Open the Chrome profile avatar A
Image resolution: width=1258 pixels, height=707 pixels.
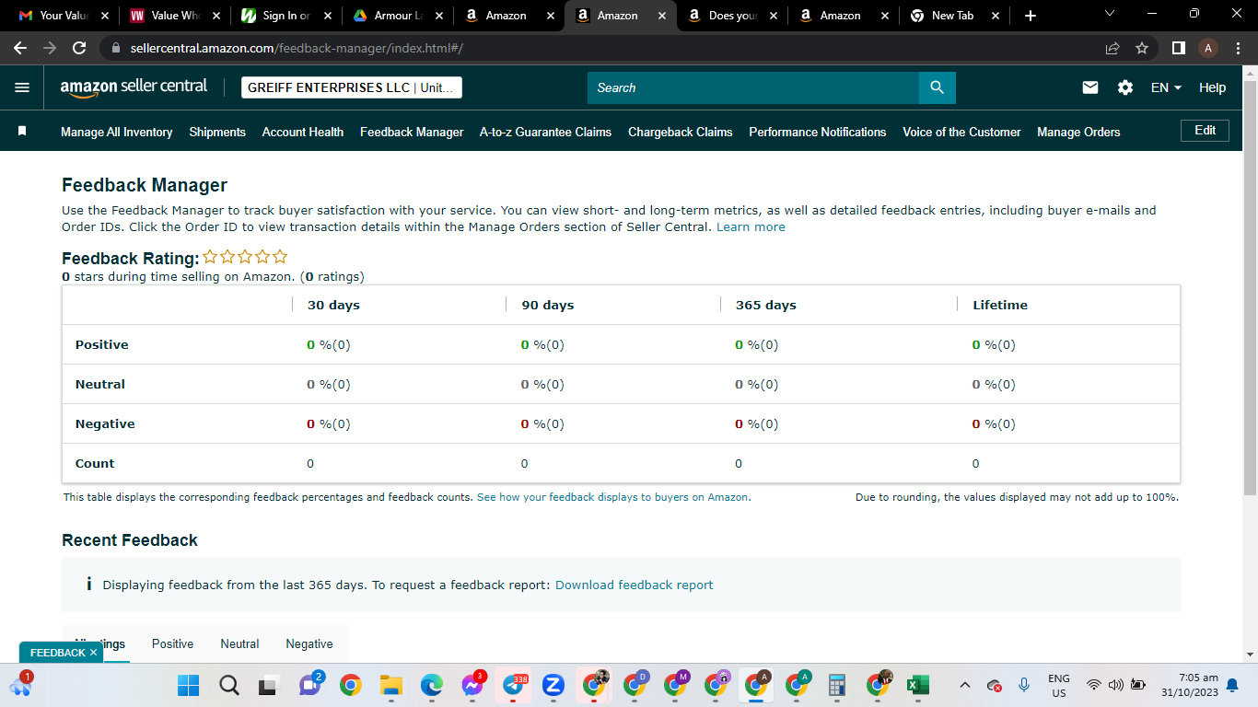(1208, 48)
